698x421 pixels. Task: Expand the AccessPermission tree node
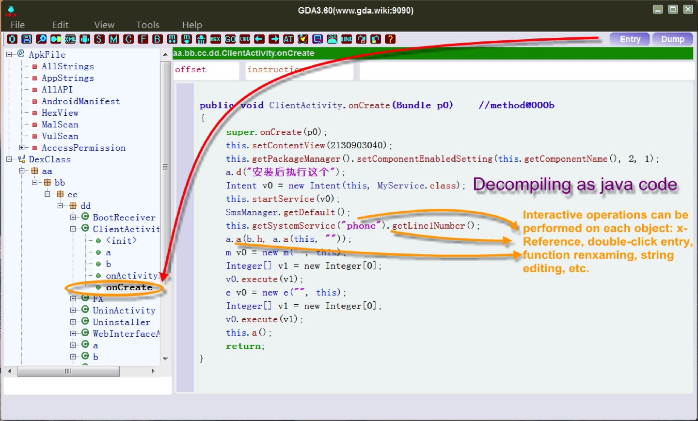(x=22, y=147)
